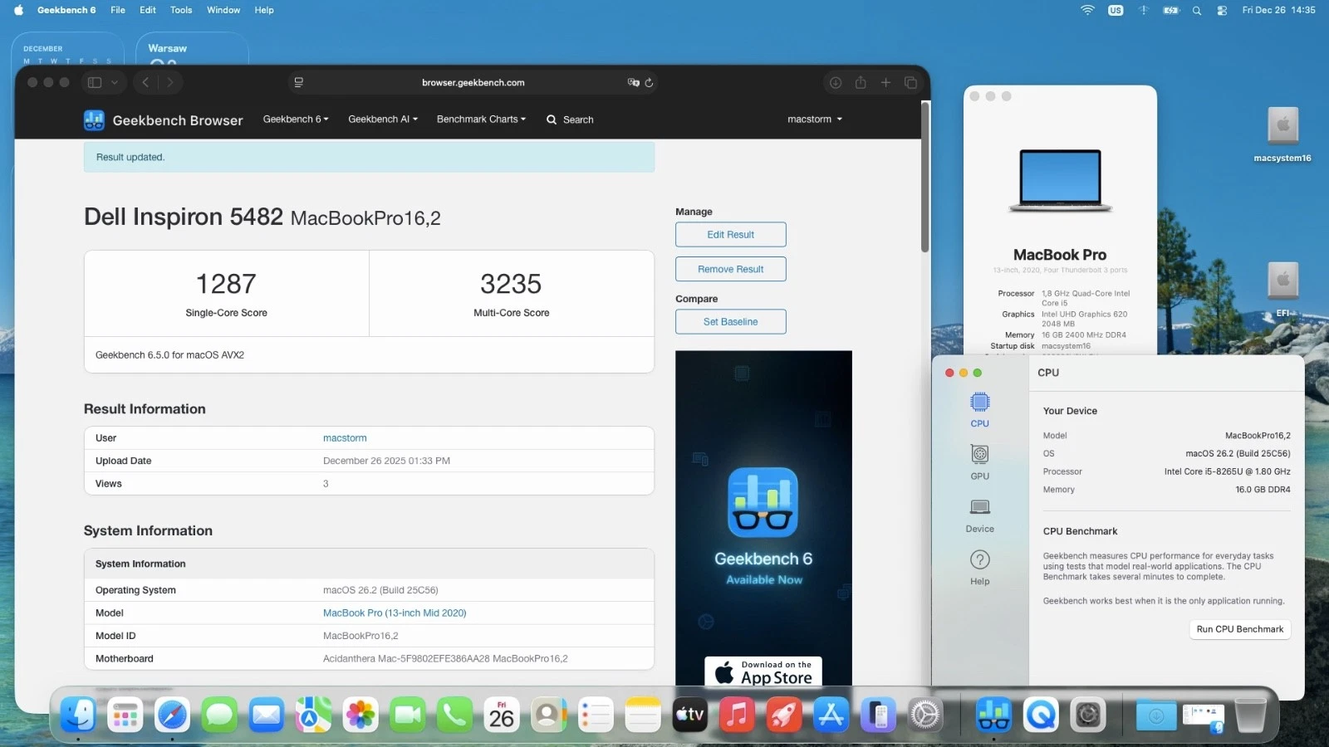Screen dimensions: 1329x747
Task: Open Maps from the Dock
Action: 313,715
